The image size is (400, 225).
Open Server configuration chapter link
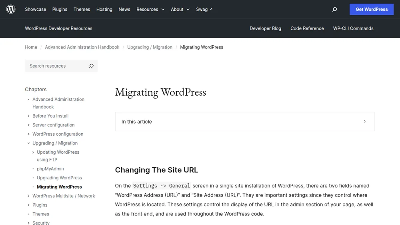point(53,125)
